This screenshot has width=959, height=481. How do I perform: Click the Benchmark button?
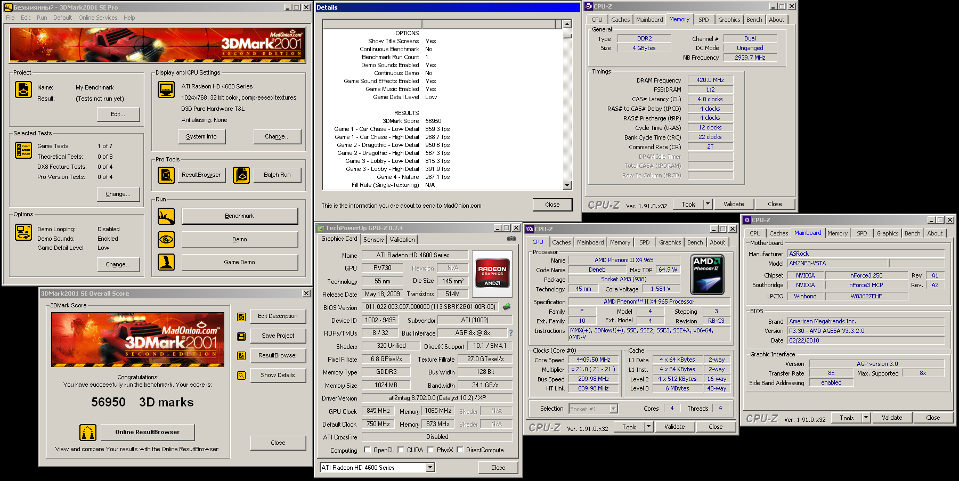click(x=240, y=216)
